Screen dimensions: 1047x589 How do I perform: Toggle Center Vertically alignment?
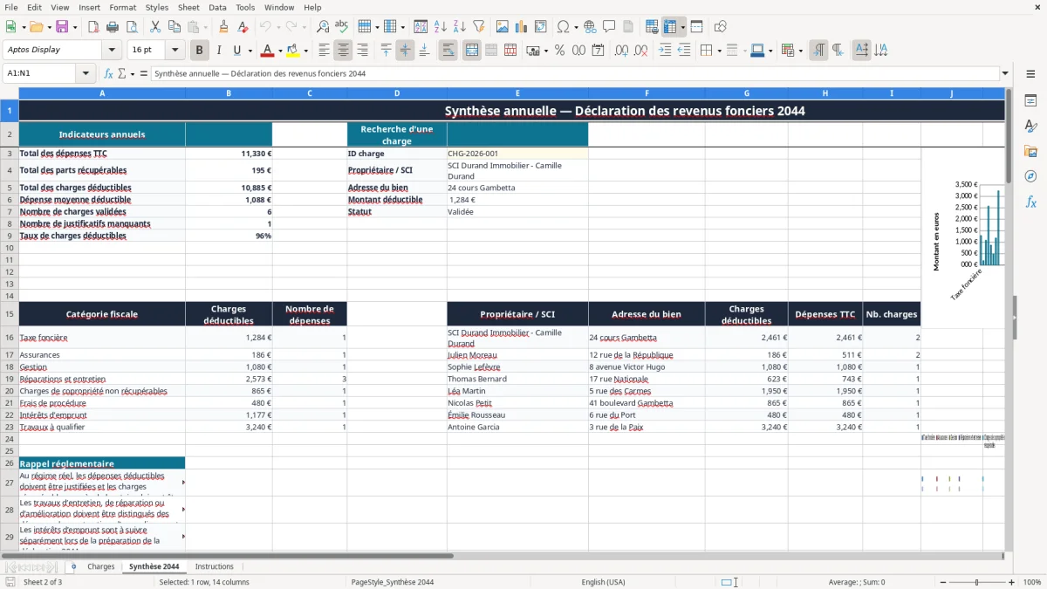click(405, 51)
